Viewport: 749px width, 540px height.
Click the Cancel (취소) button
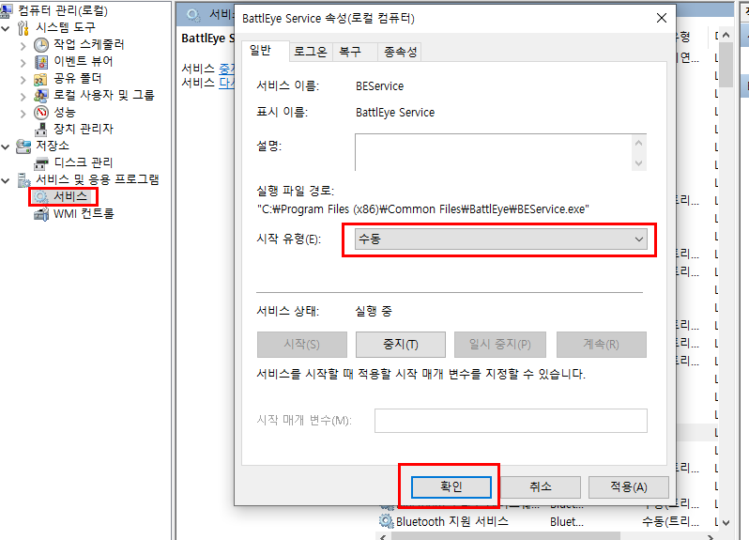click(x=540, y=486)
